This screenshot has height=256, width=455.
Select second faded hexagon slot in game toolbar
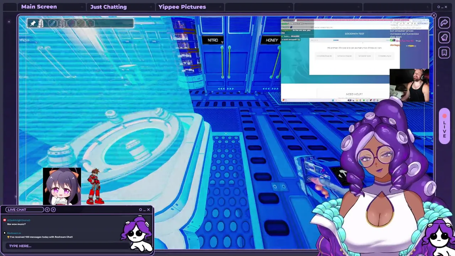(x=62, y=23)
